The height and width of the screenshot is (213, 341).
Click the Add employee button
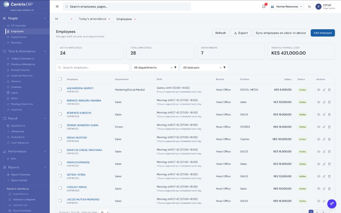tap(323, 33)
